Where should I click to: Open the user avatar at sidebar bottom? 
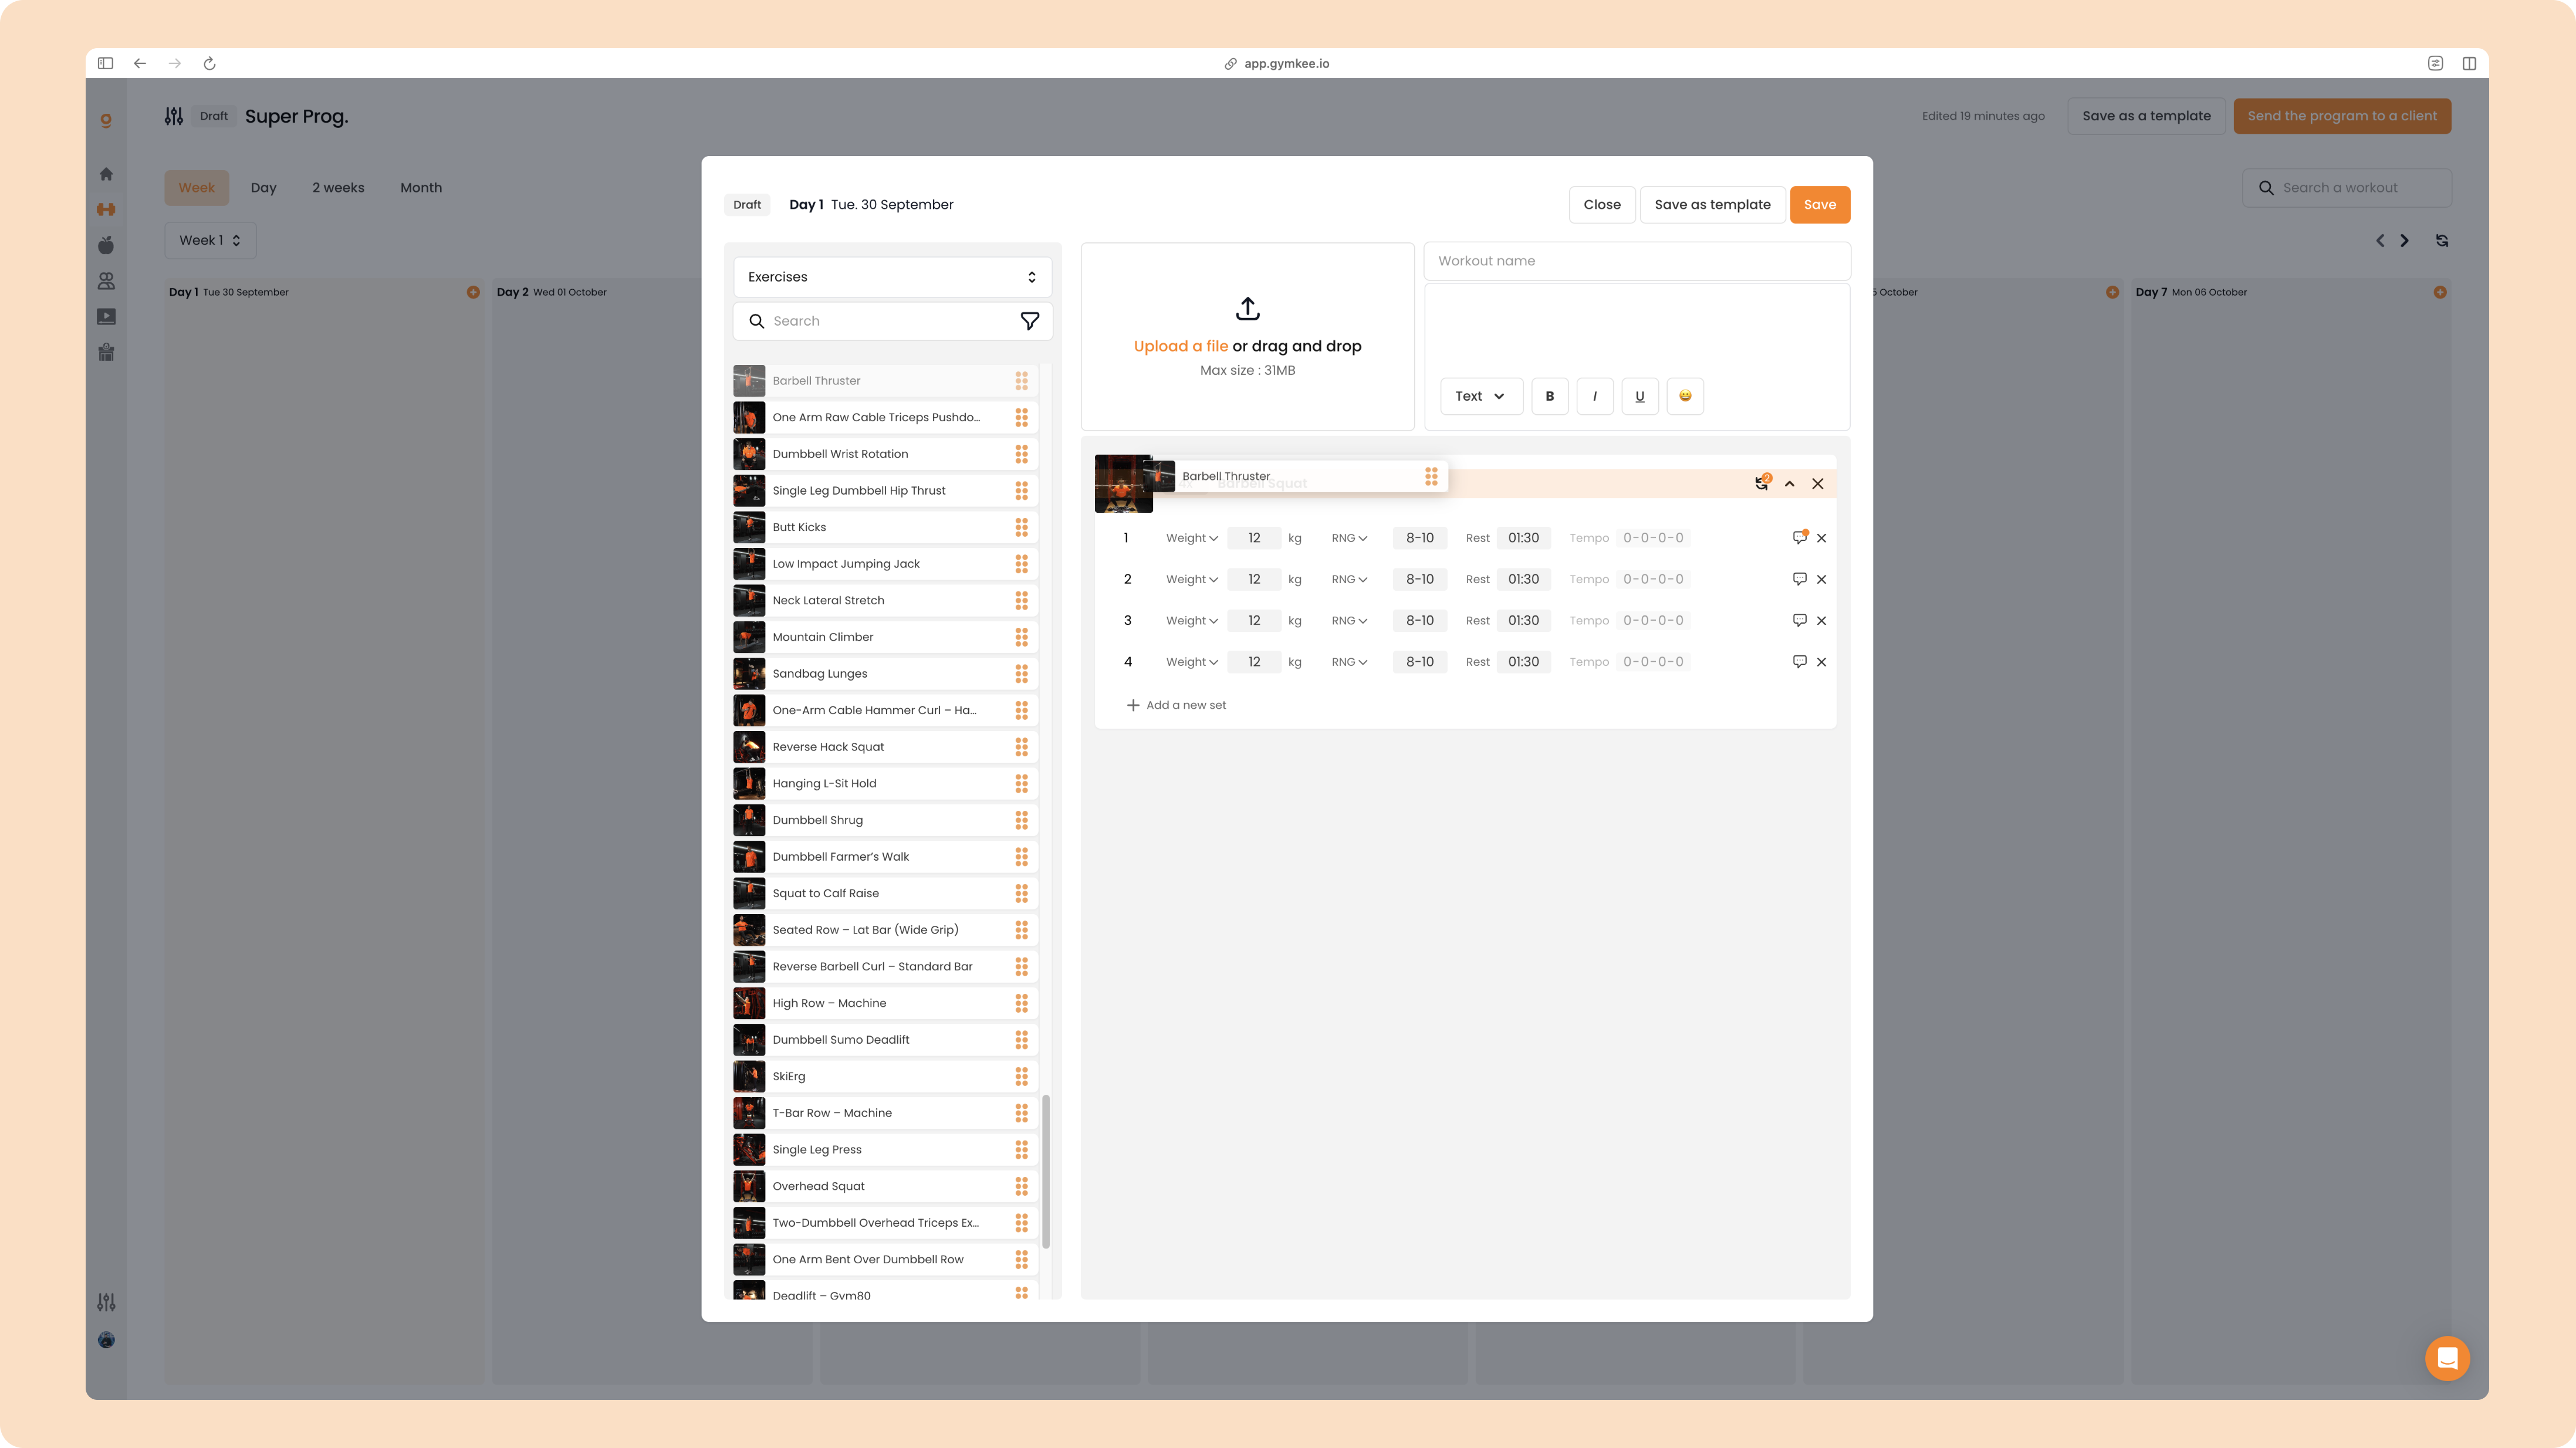point(106,1340)
